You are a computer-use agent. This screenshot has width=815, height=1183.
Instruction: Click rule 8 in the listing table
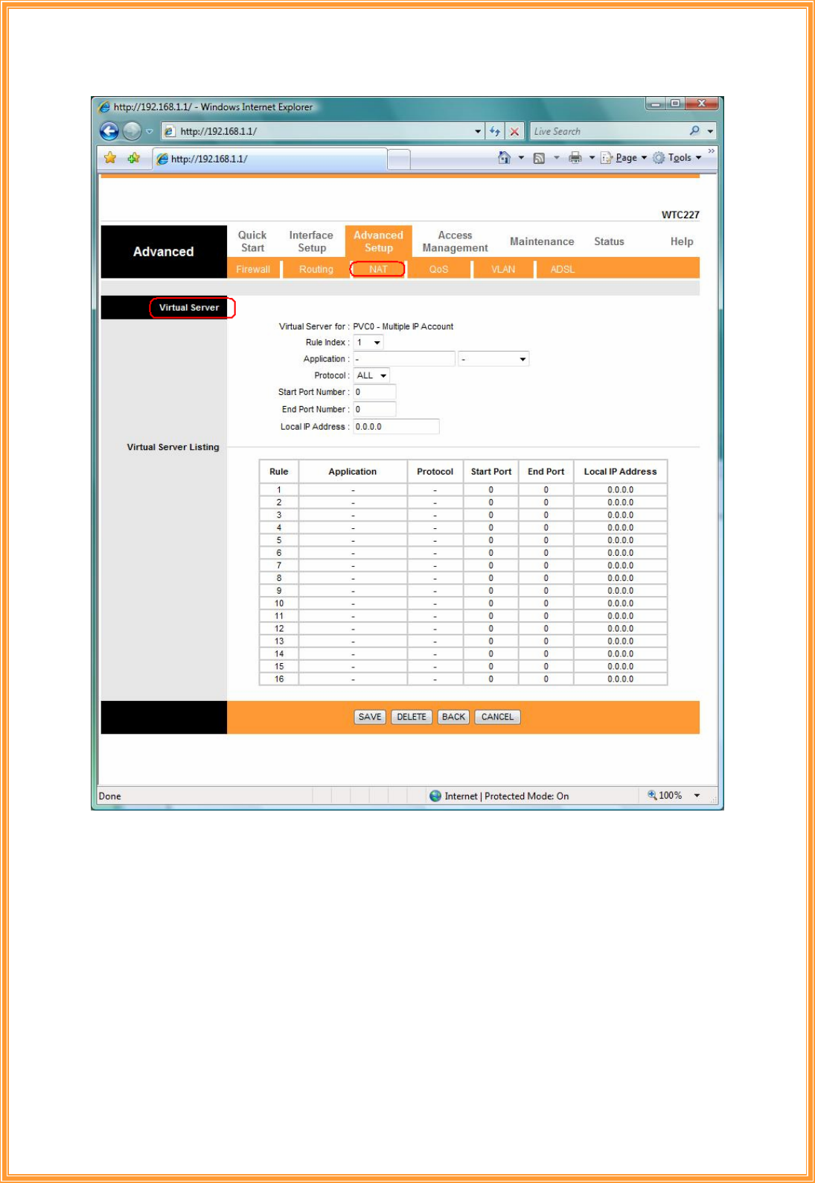coord(463,578)
